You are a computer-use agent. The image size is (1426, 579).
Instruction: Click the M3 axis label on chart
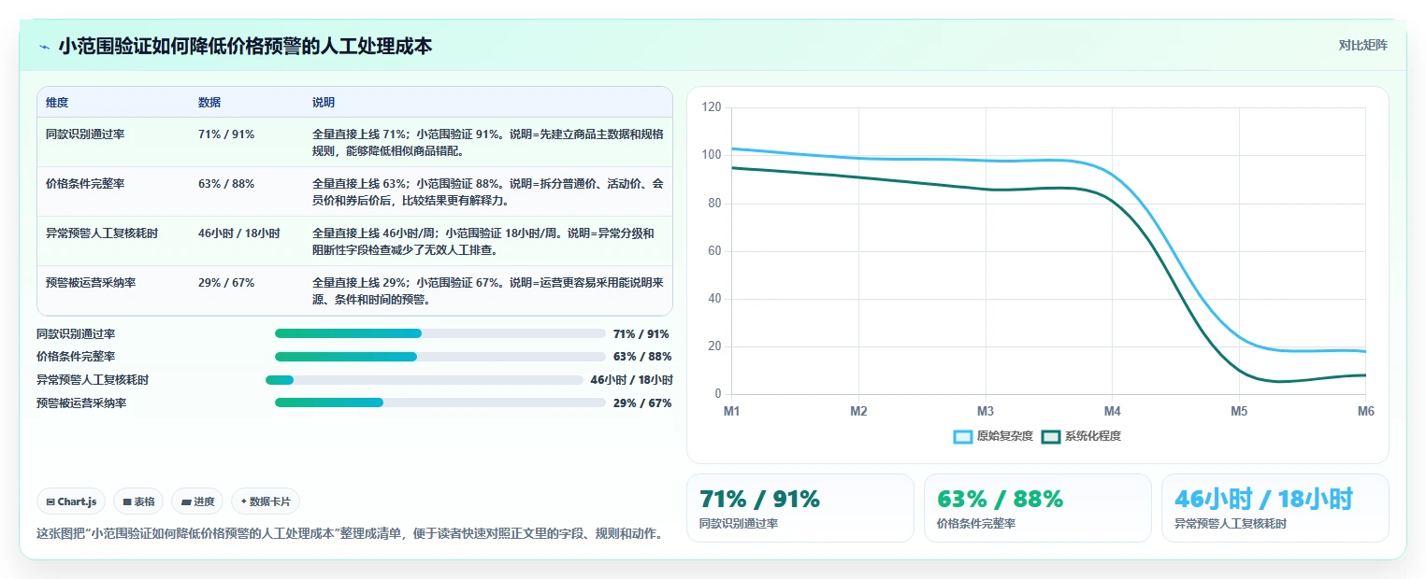(x=986, y=412)
